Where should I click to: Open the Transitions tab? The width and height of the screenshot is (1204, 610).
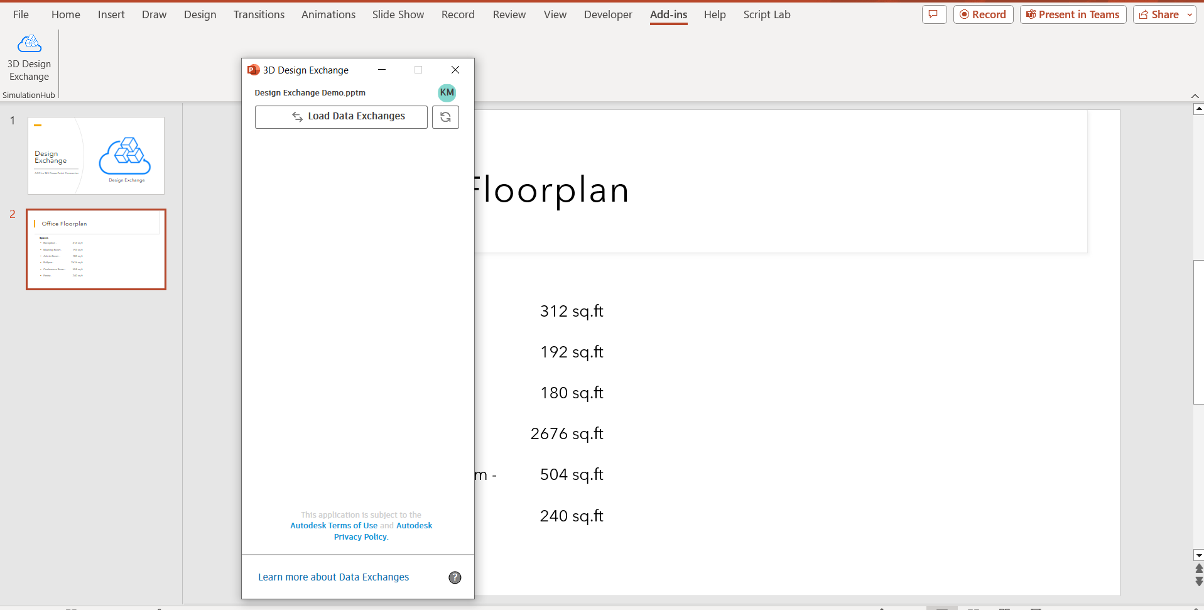coord(259,14)
